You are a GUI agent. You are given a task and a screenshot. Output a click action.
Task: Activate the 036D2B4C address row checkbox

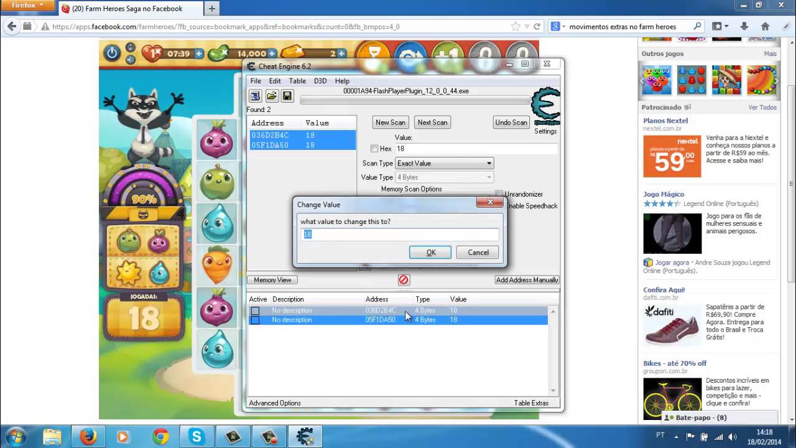(x=255, y=310)
